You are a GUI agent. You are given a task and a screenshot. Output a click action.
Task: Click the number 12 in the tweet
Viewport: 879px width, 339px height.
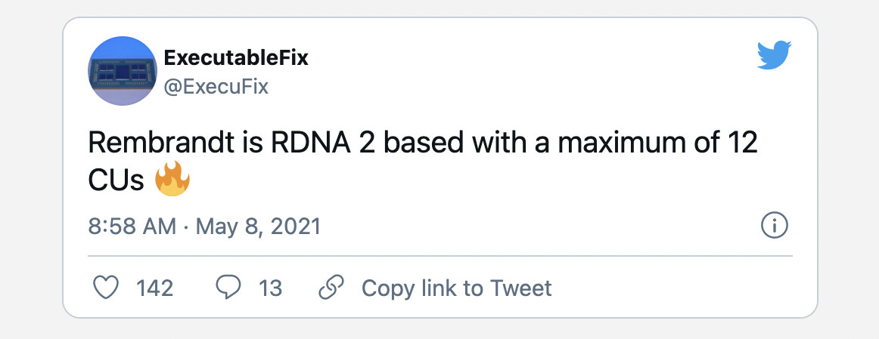click(x=743, y=144)
